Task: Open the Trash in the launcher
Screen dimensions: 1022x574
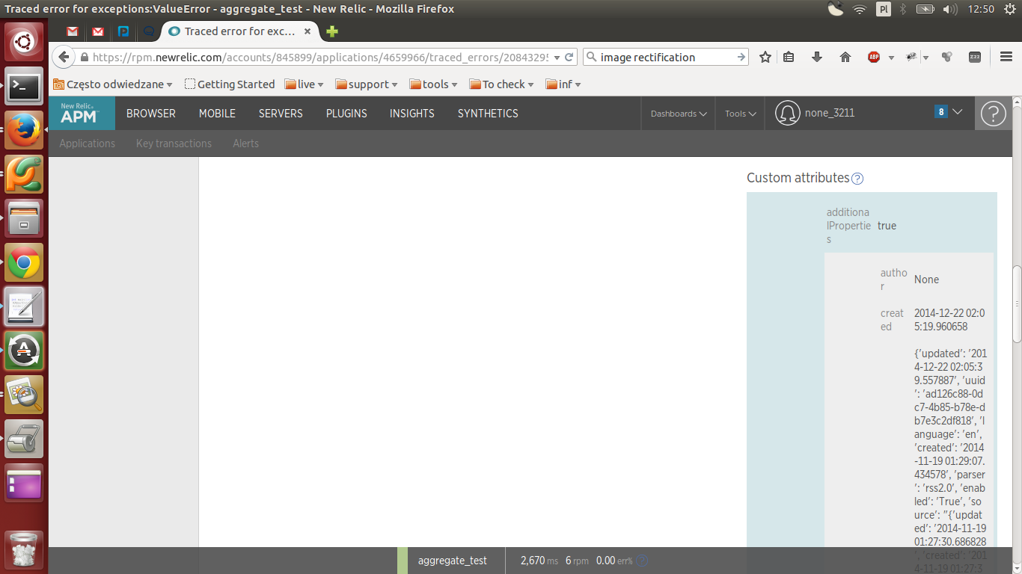Action: click(x=24, y=550)
